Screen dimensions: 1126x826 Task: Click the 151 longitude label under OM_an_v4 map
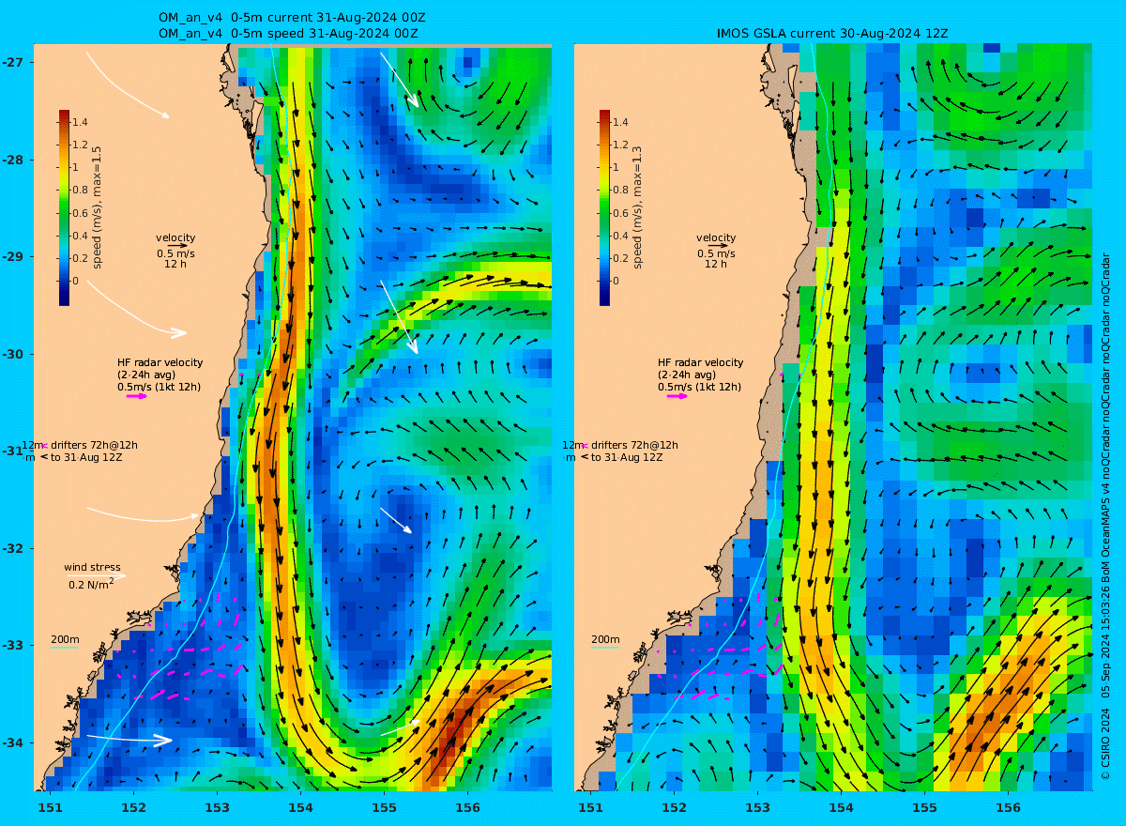[x=50, y=807]
